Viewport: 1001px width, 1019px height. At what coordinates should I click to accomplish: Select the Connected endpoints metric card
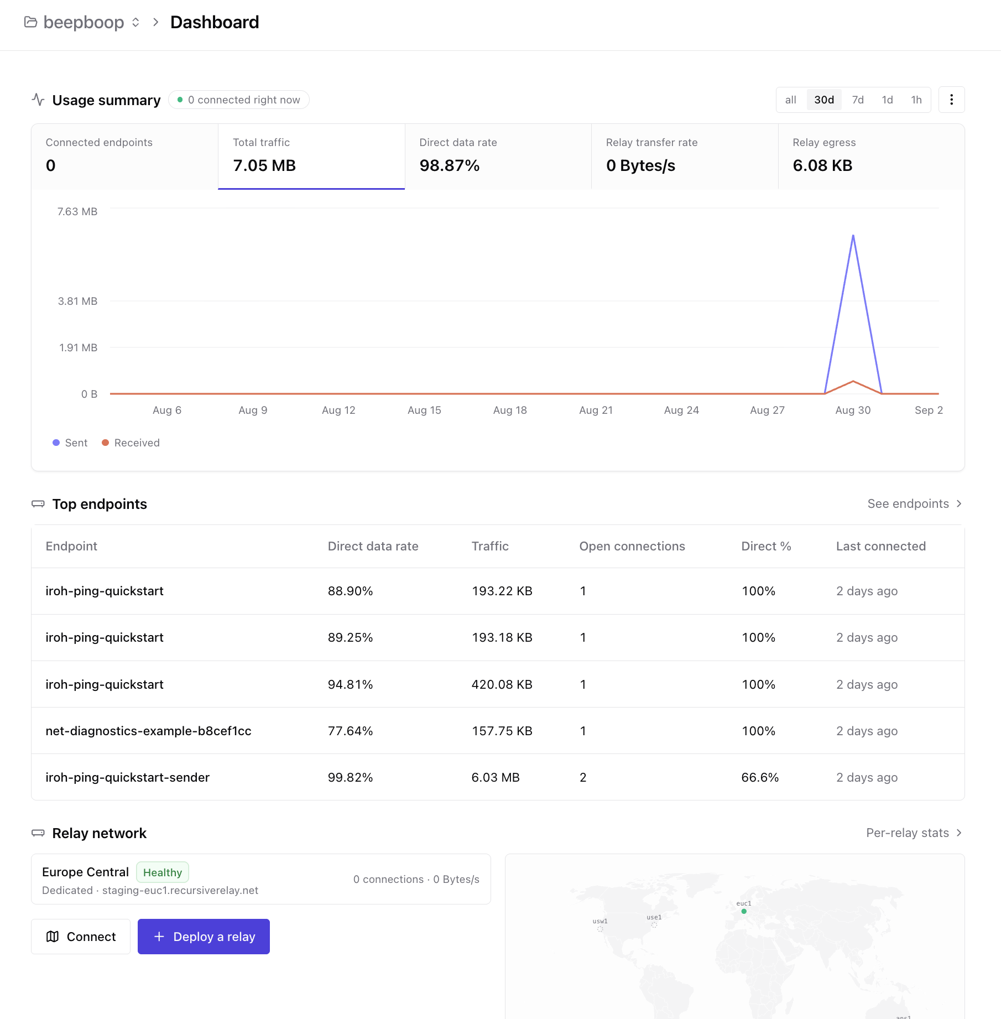(125, 157)
